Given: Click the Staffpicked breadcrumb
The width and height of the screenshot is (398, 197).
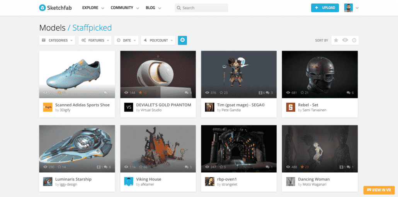Looking at the screenshot, I should tap(92, 28).
